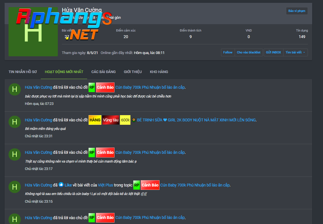This screenshot has width=323, height=224.
Task: Click the partially visible bottom H avatar
Action: [x=15, y=219]
